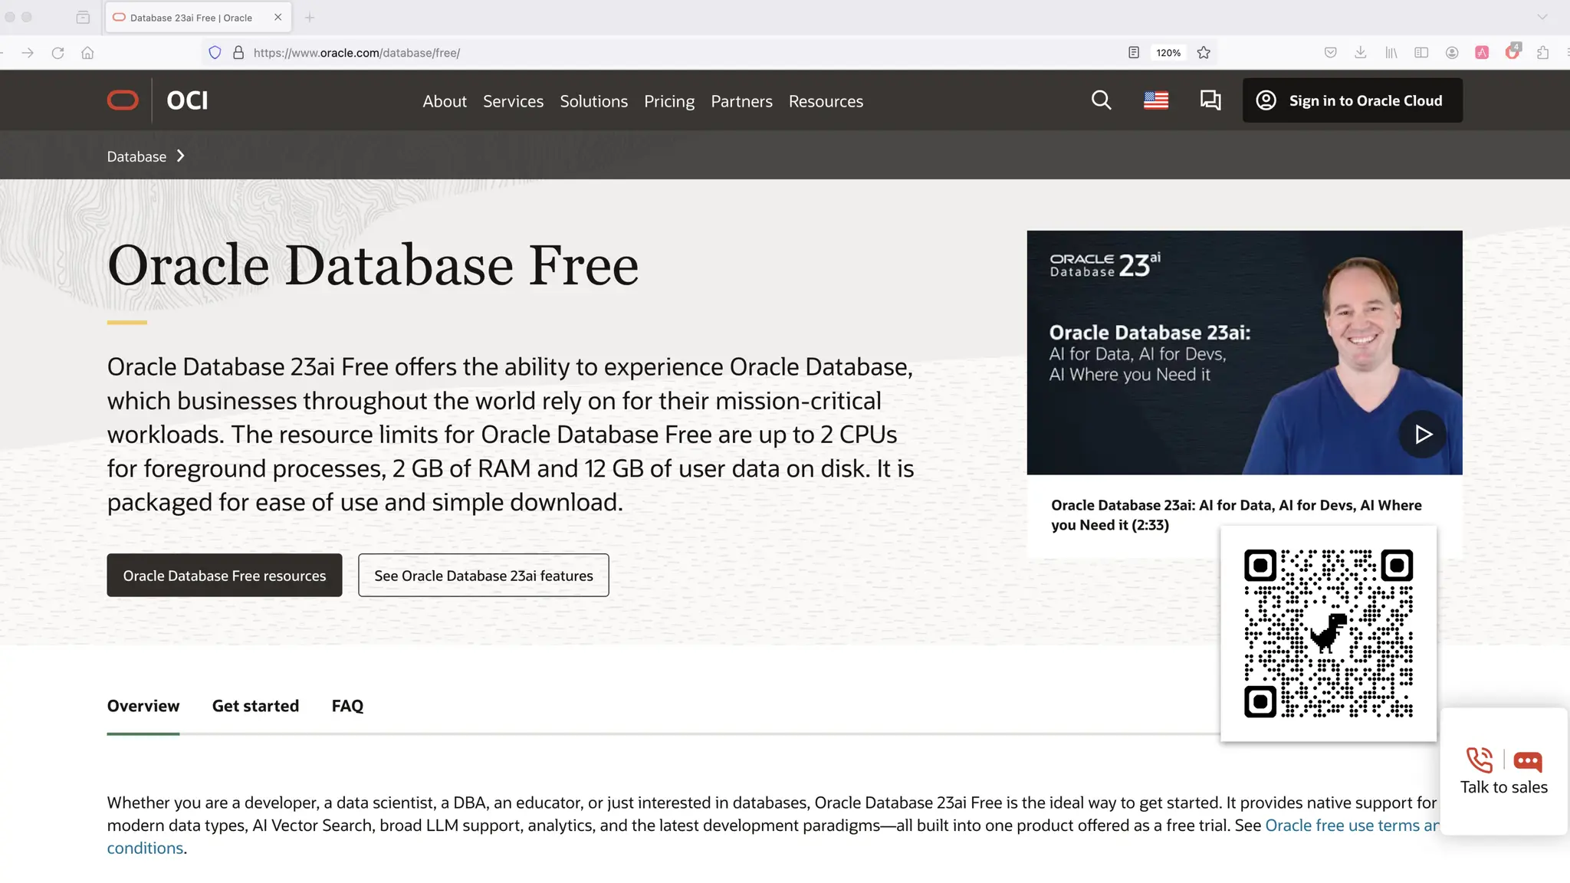The image size is (1570, 883).
Task: Click Oracle Database Free resources button
Action: tap(224, 576)
